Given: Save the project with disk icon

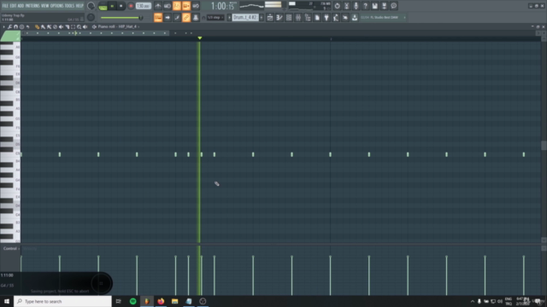Looking at the screenshot, I should 374,6.
